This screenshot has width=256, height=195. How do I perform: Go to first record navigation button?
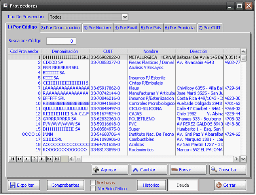12,159
